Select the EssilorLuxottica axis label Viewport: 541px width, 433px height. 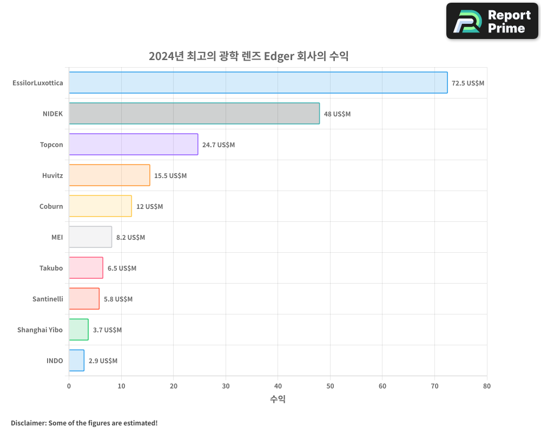38,83
